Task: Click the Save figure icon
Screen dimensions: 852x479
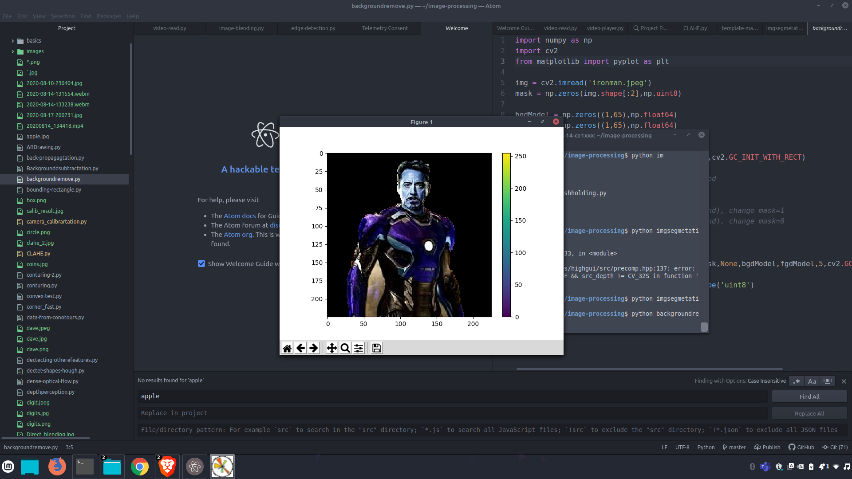Action: pos(377,348)
